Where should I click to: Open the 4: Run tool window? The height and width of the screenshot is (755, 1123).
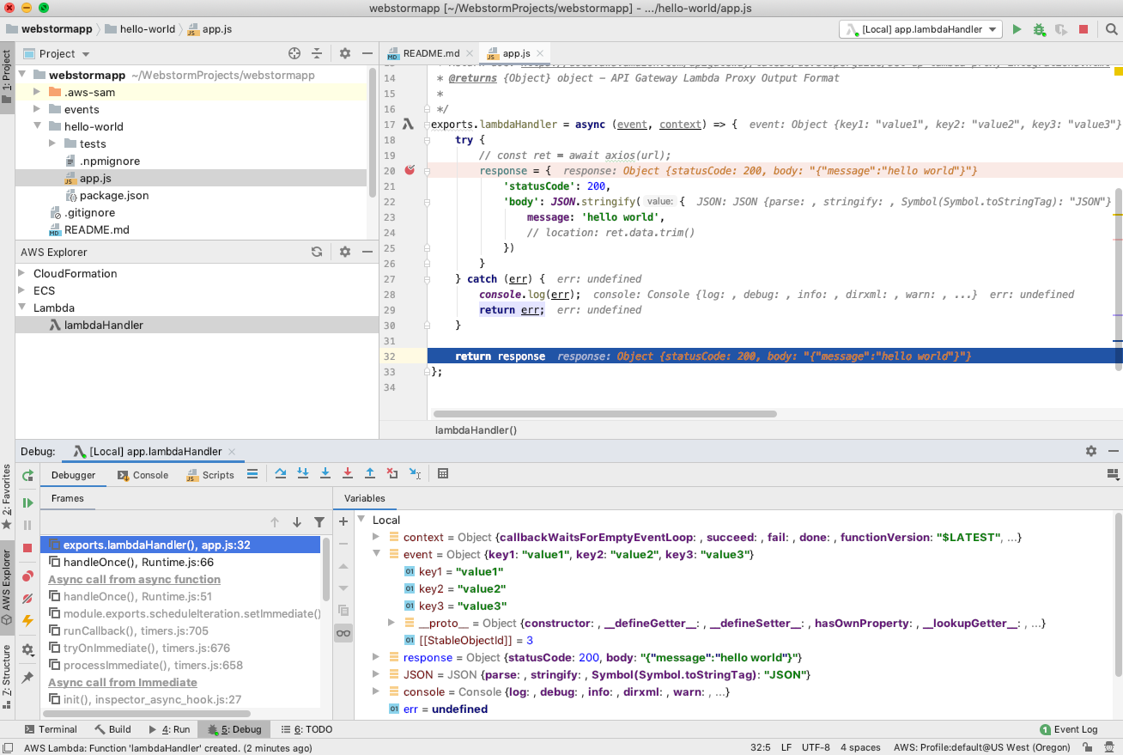[x=169, y=729]
